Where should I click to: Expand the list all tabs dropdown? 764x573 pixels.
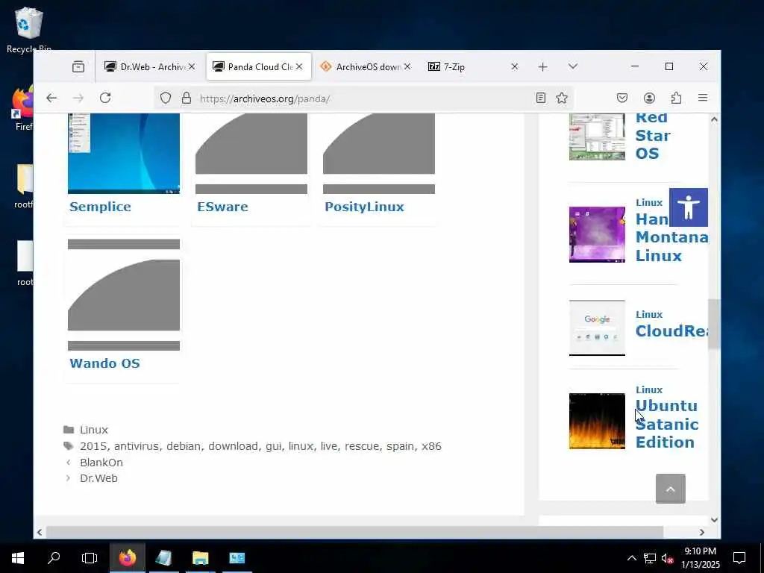tap(573, 66)
